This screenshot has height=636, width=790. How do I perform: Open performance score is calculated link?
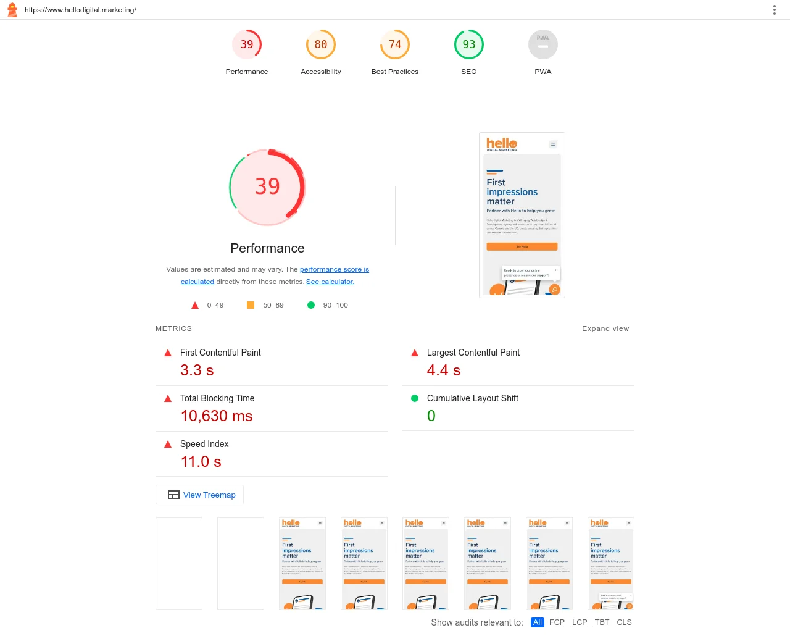[x=334, y=269]
